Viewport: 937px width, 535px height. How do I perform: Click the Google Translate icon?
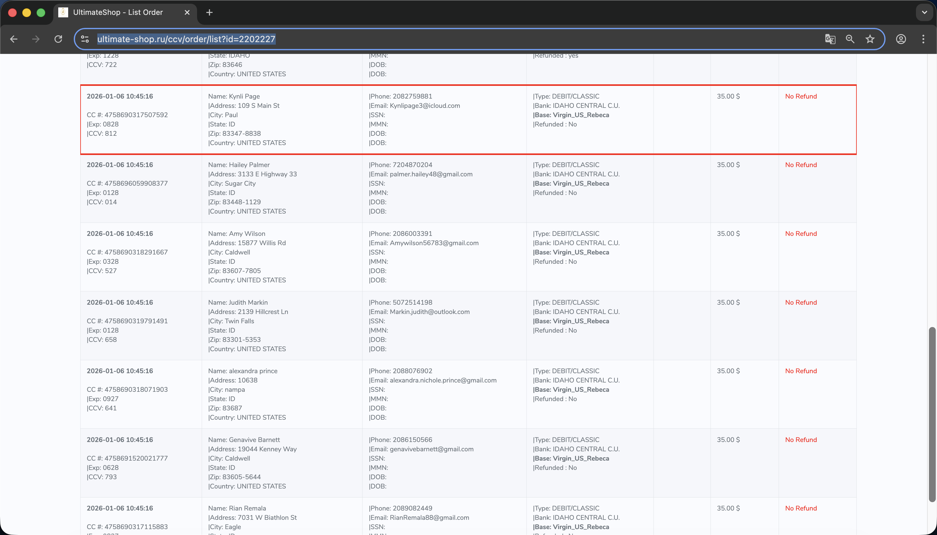[830, 39]
